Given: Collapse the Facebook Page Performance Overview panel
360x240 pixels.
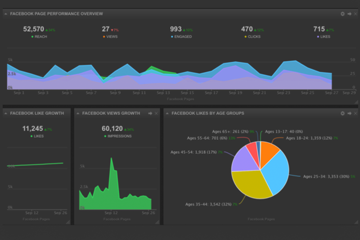Looking at the screenshot, I should tap(6, 14).
